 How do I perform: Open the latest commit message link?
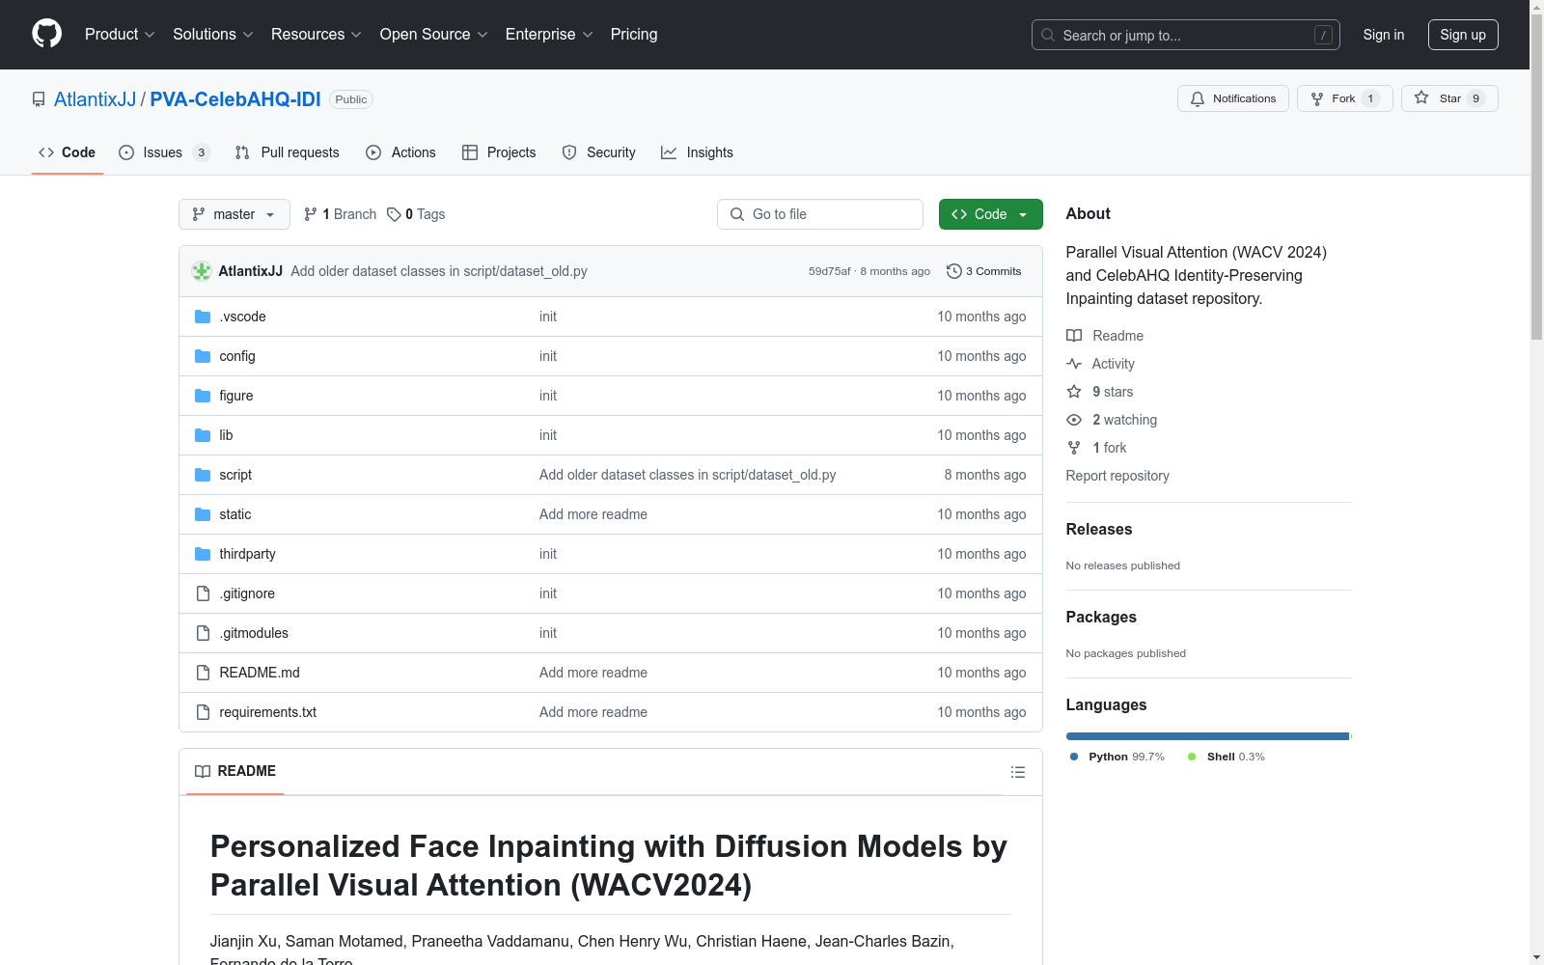click(439, 271)
